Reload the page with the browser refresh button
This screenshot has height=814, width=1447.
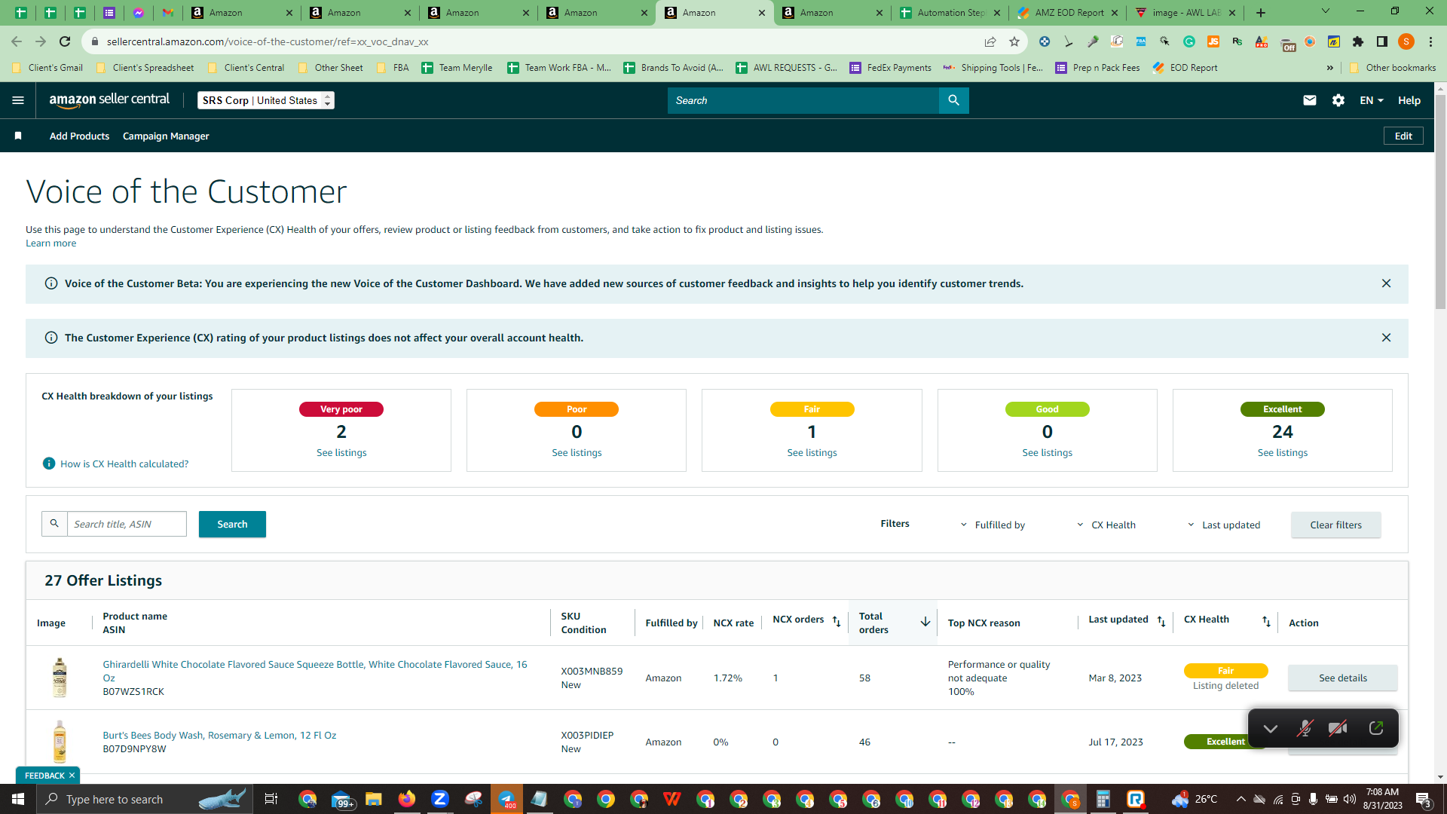coord(65,41)
